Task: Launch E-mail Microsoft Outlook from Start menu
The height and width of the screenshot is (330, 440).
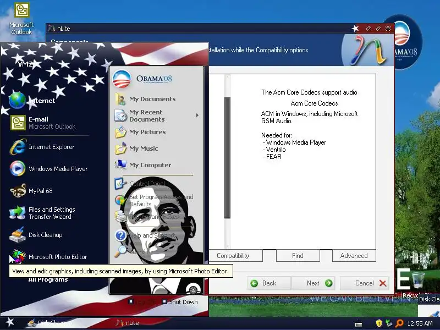Action: (x=43, y=123)
